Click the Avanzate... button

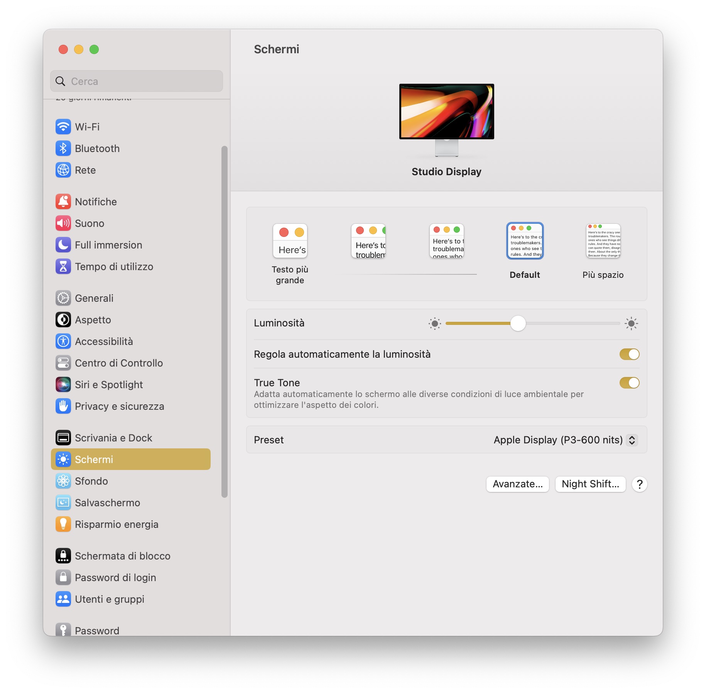pos(517,484)
